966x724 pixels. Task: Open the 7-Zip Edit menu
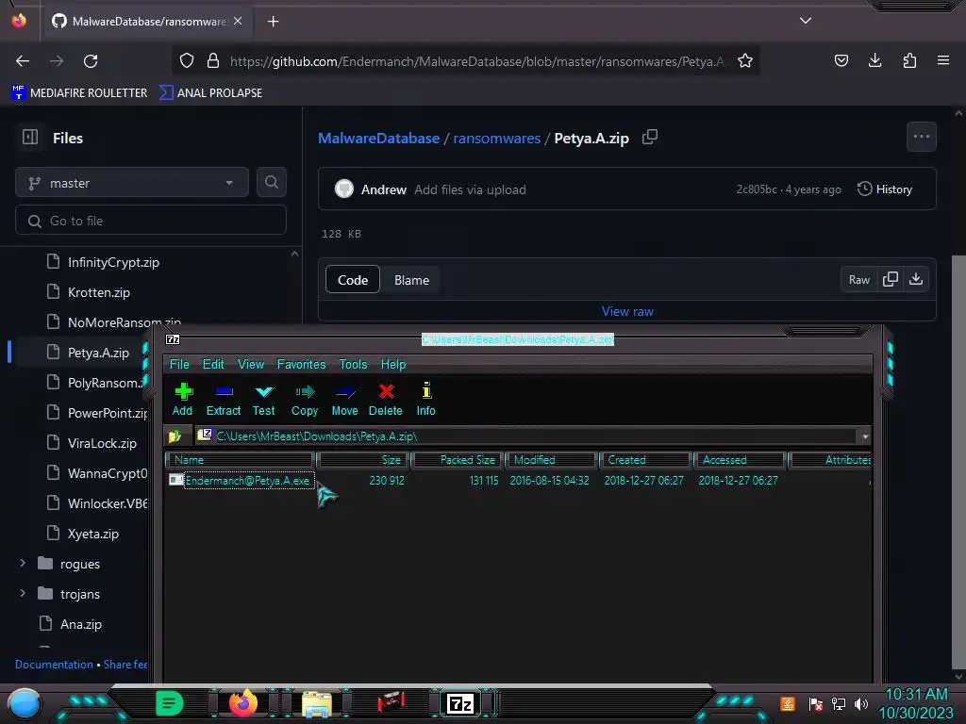[x=213, y=365]
